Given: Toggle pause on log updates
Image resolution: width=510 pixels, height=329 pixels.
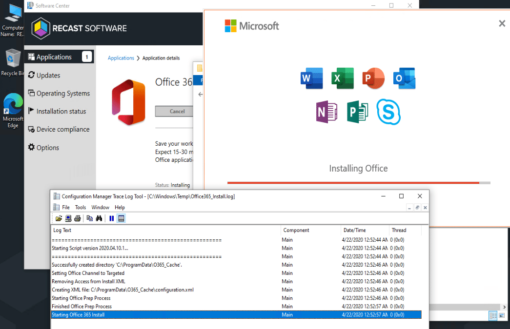Looking at the screenshot, I should [111, 218].
